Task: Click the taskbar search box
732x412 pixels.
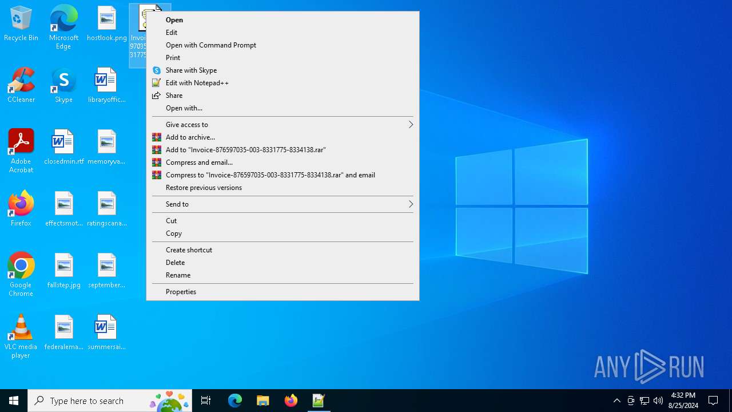Action: coord(110,401)
